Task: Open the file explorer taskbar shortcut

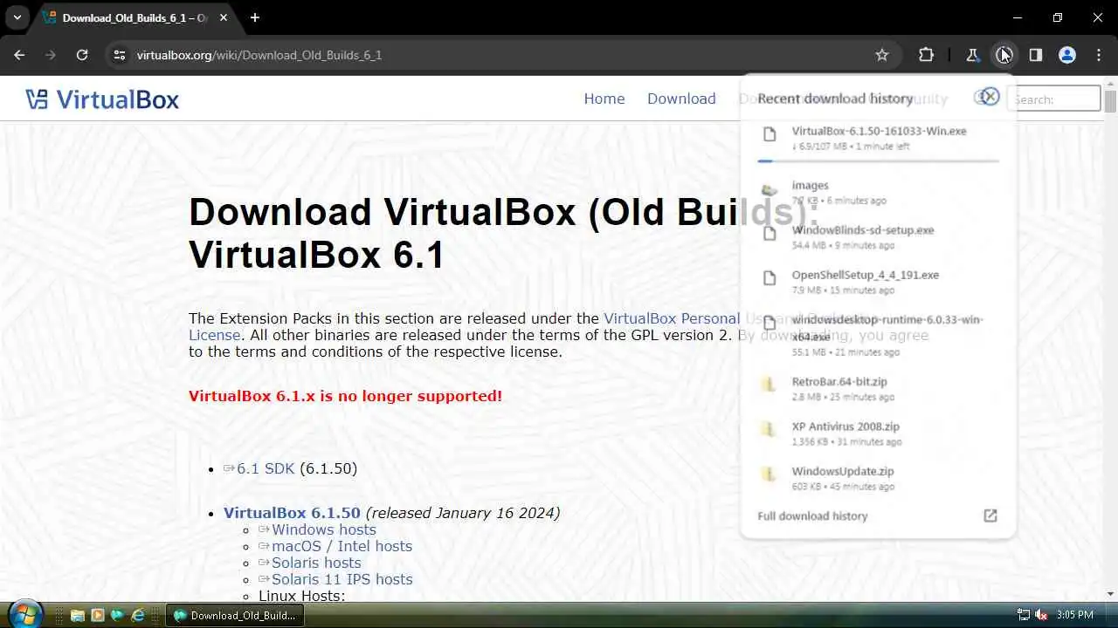Action: pos(77,615)
